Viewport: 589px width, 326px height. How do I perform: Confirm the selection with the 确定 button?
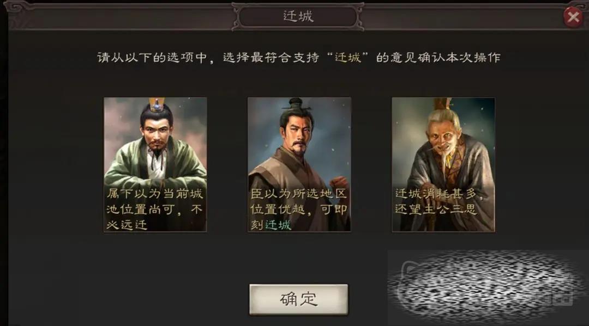click(299, 299)
